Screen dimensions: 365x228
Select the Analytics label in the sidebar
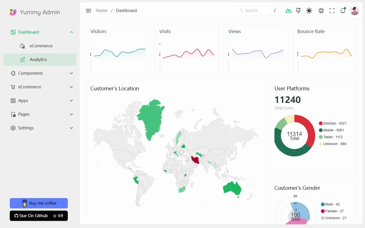(38, 60)
